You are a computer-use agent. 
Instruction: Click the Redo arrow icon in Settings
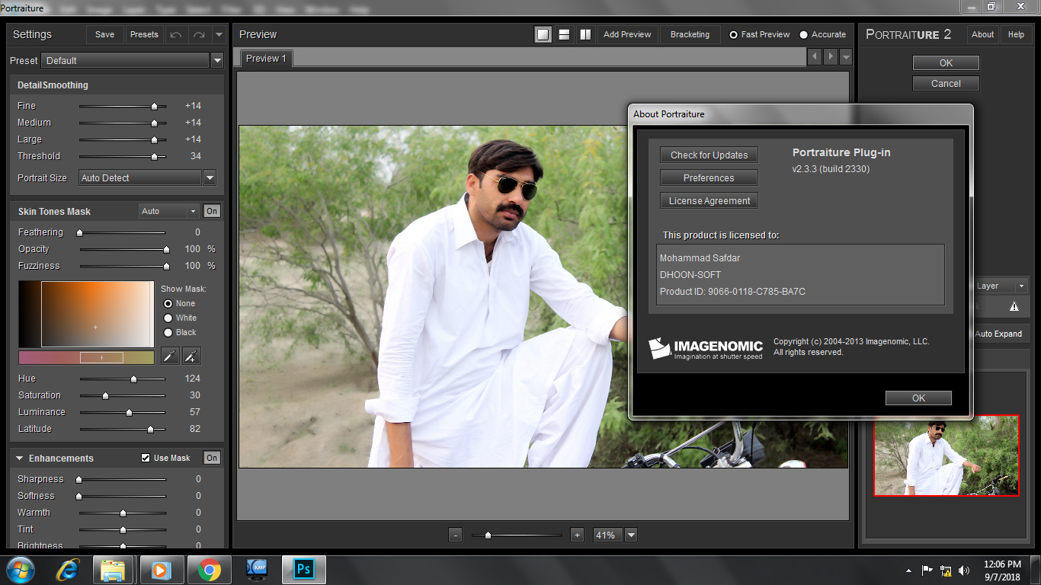pyautogui.click(x=198, y=34)
